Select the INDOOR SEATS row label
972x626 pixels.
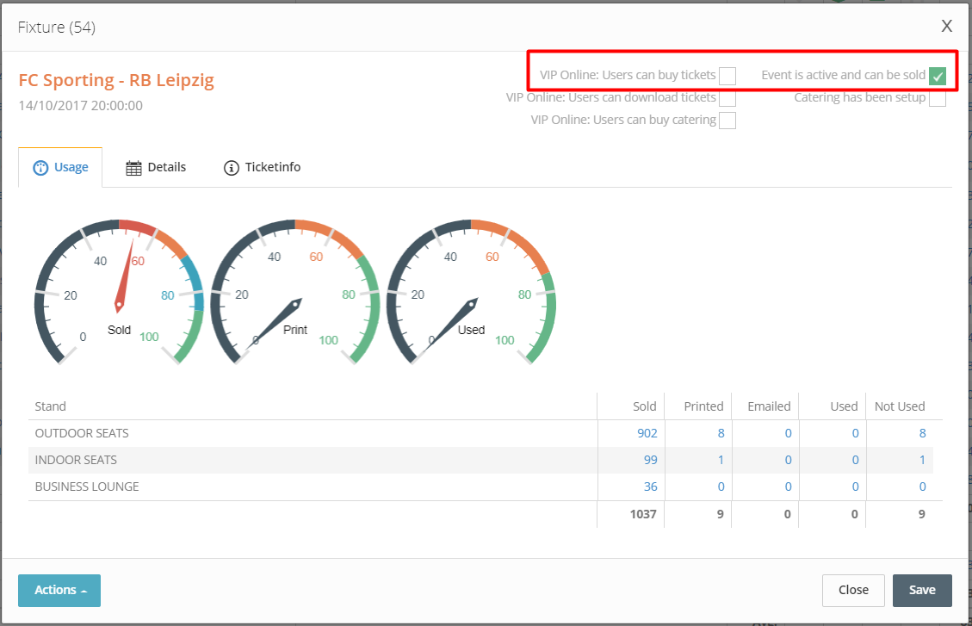[x=76, y=460]
